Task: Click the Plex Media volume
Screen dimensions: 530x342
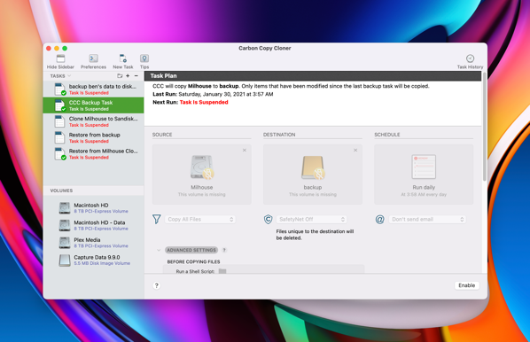Action: (93, 242)
